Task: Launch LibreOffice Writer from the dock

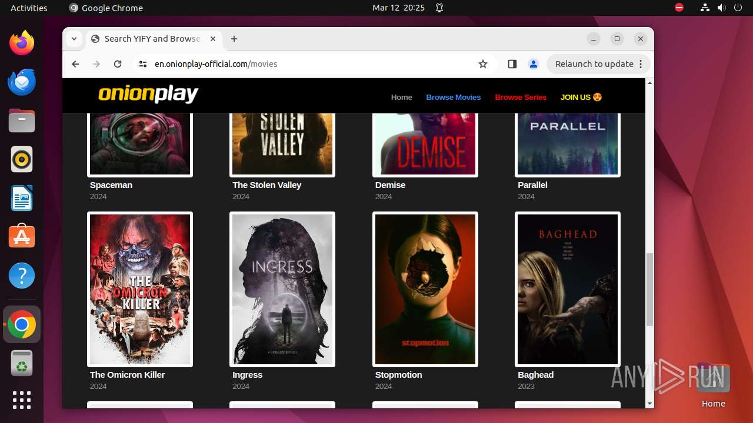Action: click(x=22, y=198)
